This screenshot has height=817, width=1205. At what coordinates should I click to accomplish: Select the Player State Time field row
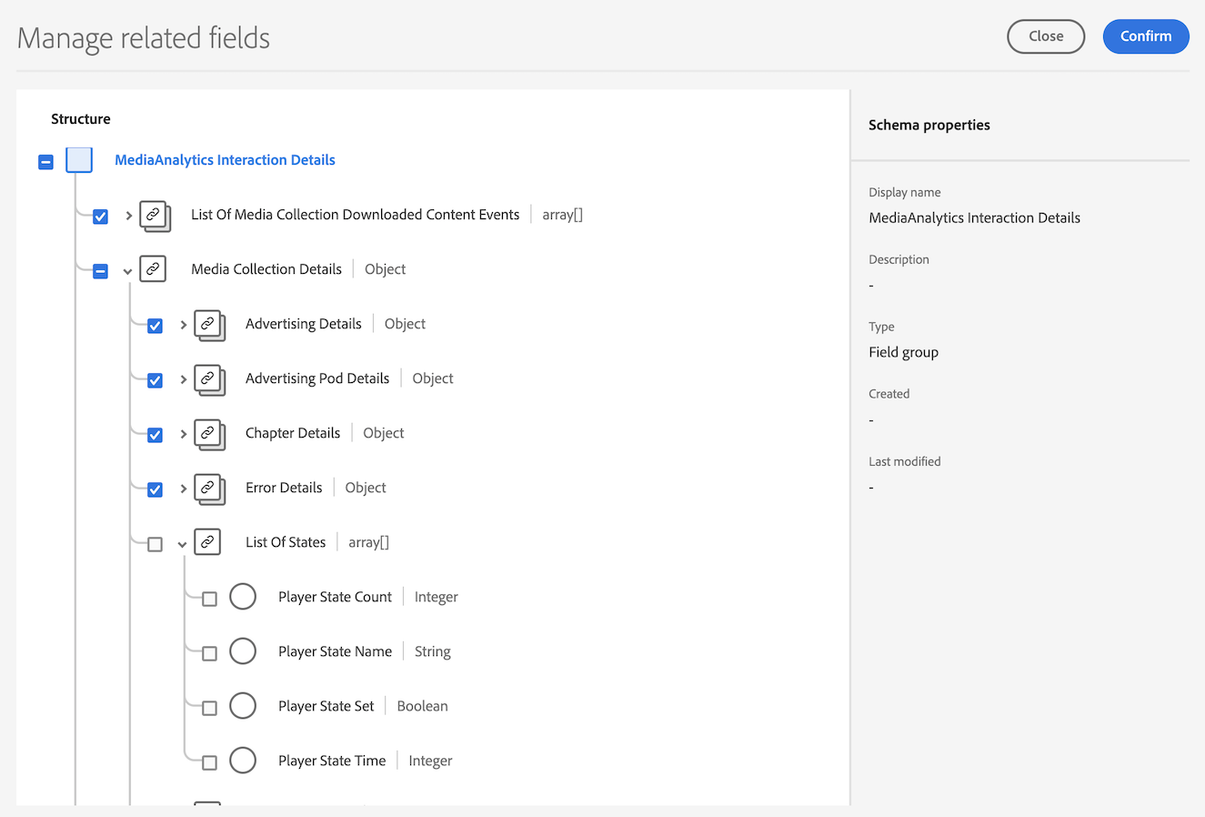(x=332, y=761)
